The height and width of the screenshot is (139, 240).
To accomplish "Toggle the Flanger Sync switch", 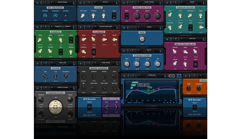I will tap(93, 52).
